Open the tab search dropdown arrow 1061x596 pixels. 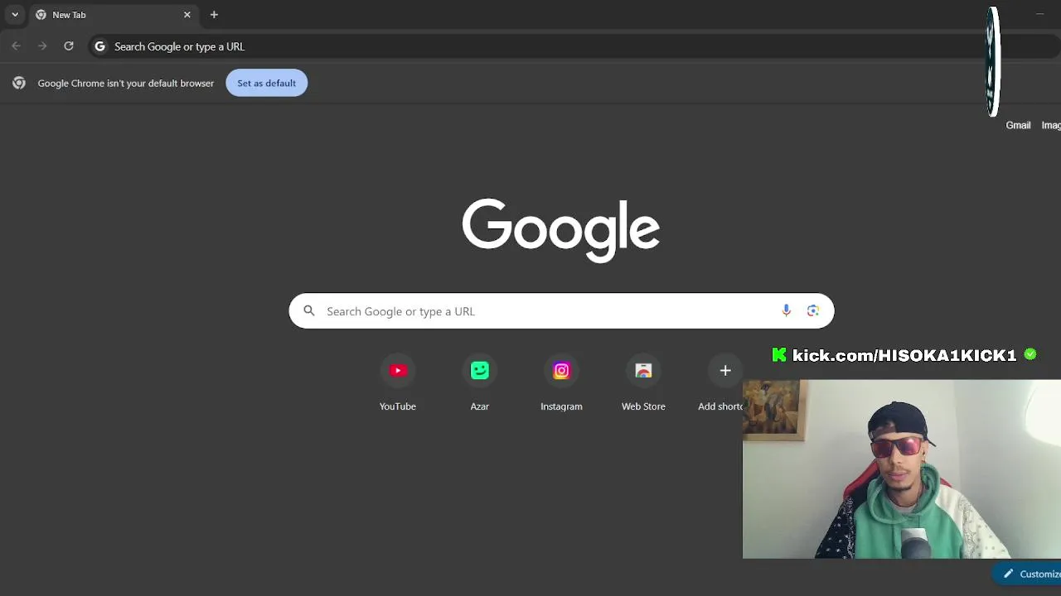15,15
